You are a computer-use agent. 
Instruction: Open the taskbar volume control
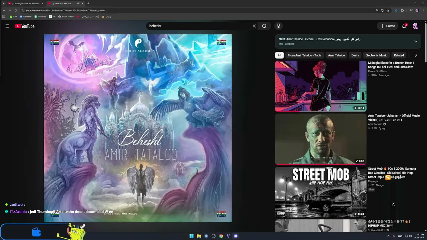[410, 236]
